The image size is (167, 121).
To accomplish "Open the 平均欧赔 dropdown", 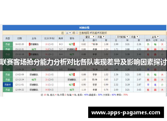I will pos(123,37).
